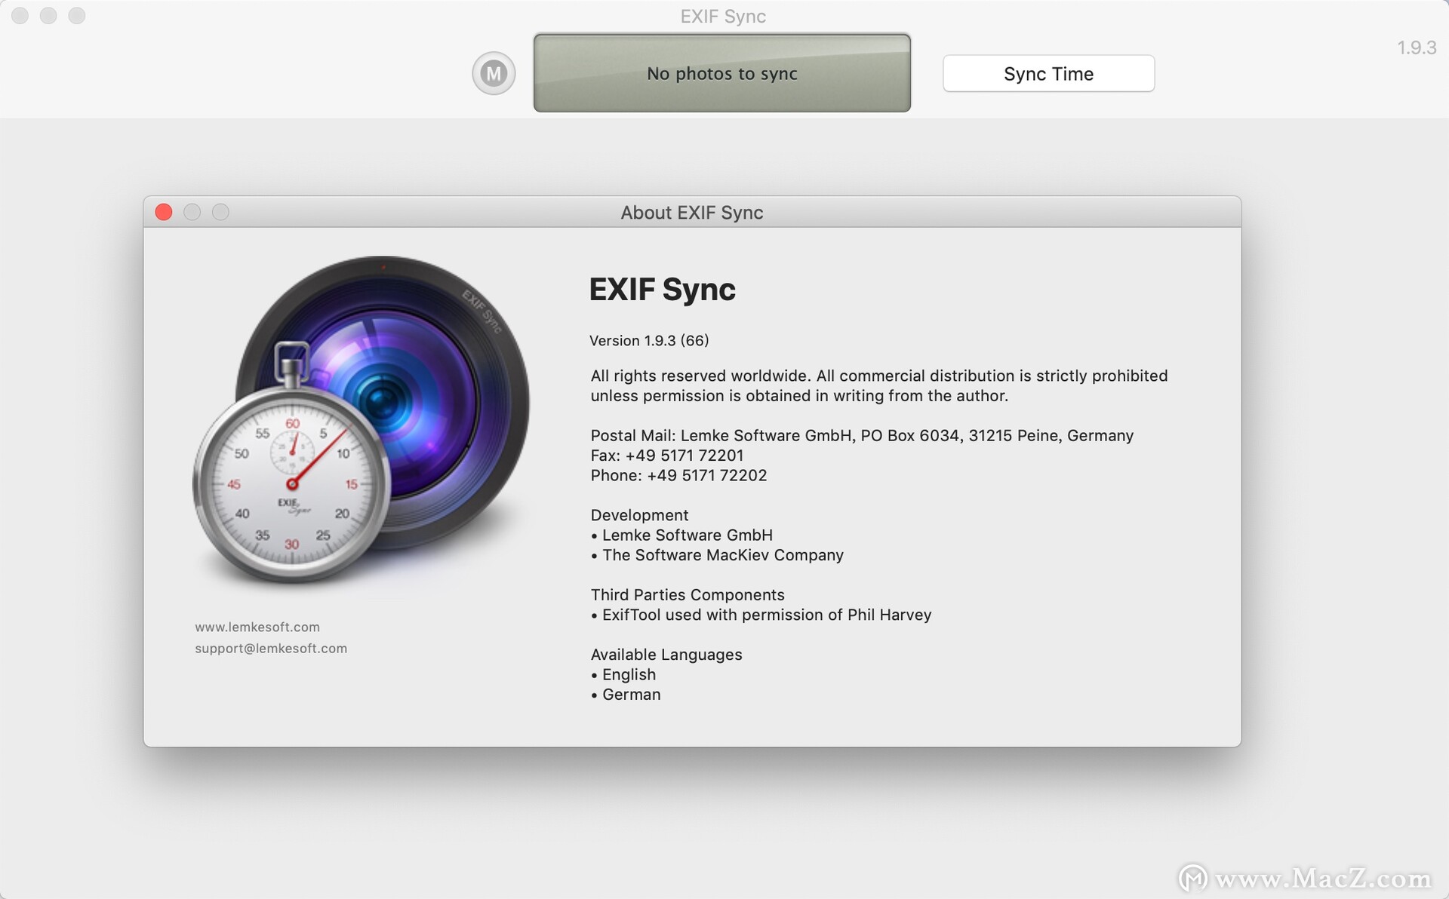Click the Postal Mail address line
This screenshot has width=1449, height=899.
(x=862, y=435)
